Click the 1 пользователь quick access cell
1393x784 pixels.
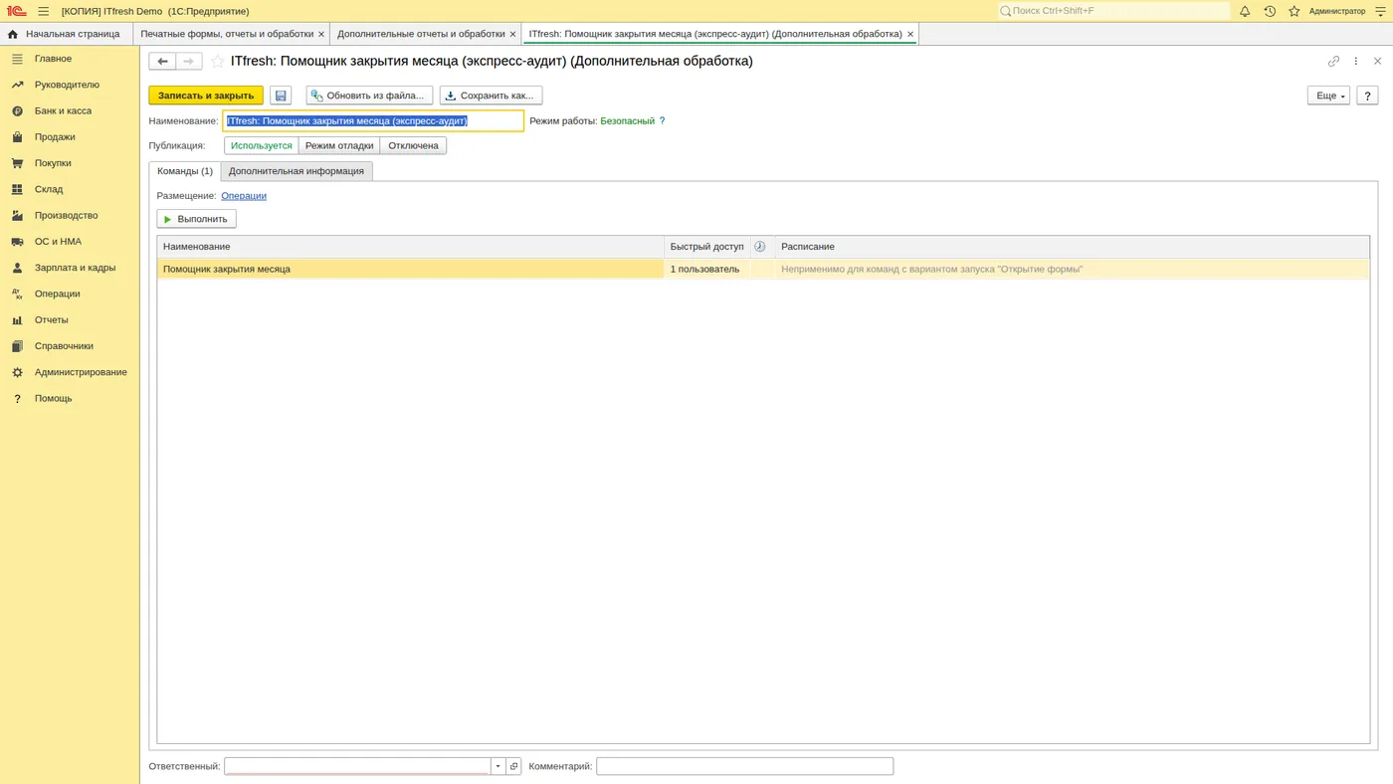[x=706, y=269]
